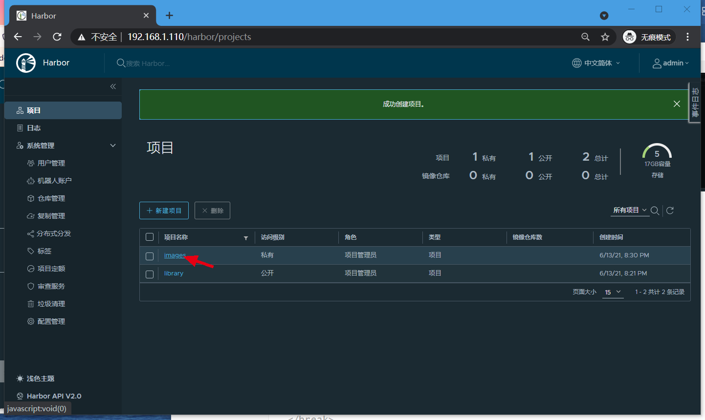Close the Harbor browser tab

(146, 16)
